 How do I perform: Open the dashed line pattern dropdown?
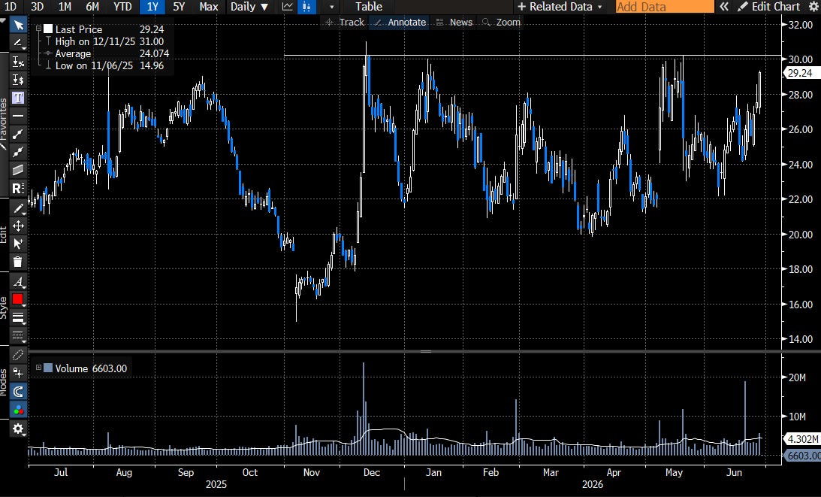pyautogui.click(x=18, y=335)
